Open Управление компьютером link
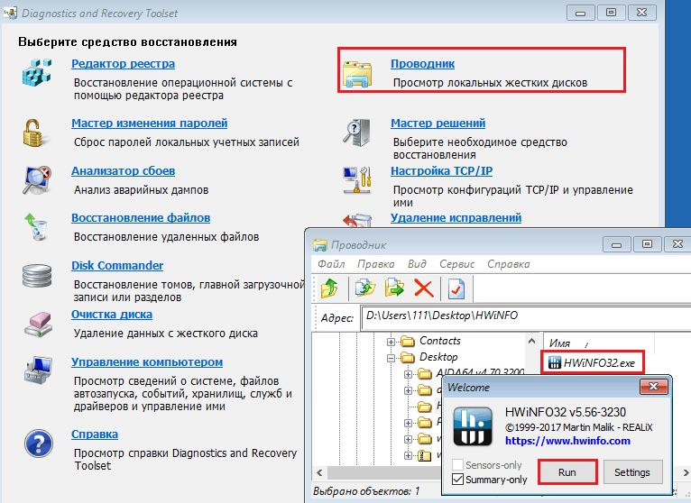 click(147, 362)
